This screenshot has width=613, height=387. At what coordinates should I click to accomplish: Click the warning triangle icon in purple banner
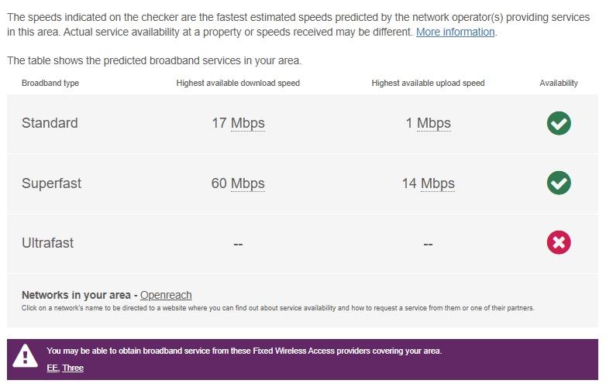(26, 355)
